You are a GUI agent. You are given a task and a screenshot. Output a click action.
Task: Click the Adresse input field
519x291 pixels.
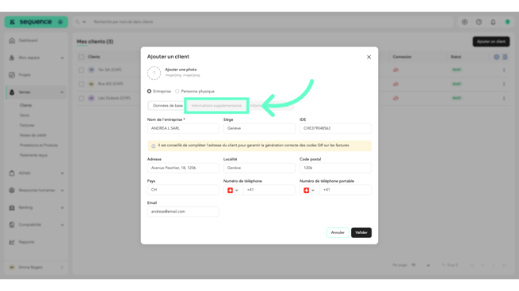coord(183,168)
